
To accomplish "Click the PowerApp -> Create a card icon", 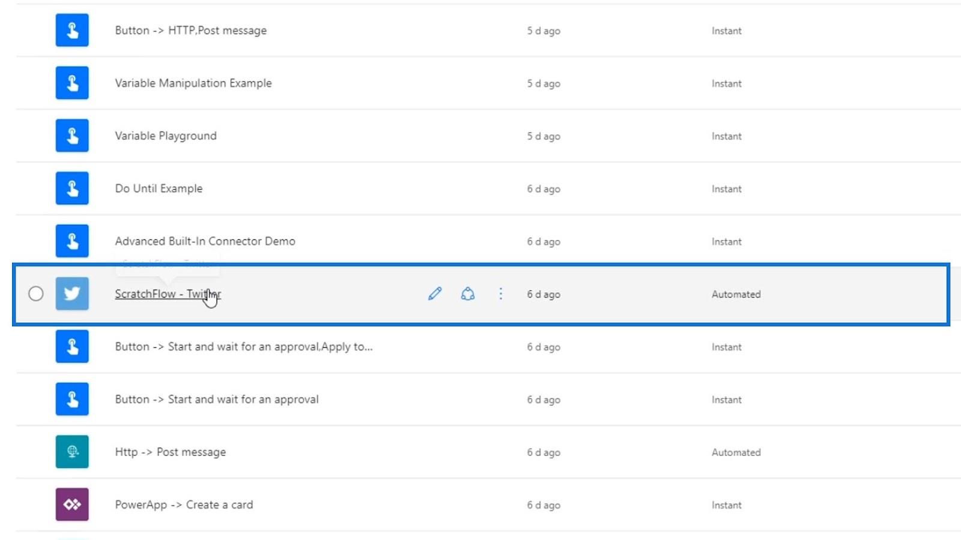I will coord(72,505).
